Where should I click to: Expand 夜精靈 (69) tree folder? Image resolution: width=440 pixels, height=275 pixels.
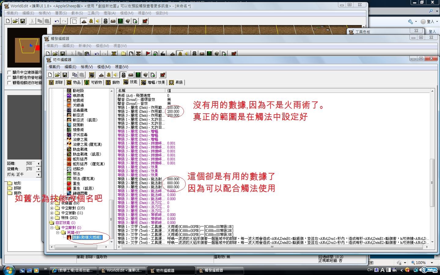pyautogui.click(x=52, y=203)
